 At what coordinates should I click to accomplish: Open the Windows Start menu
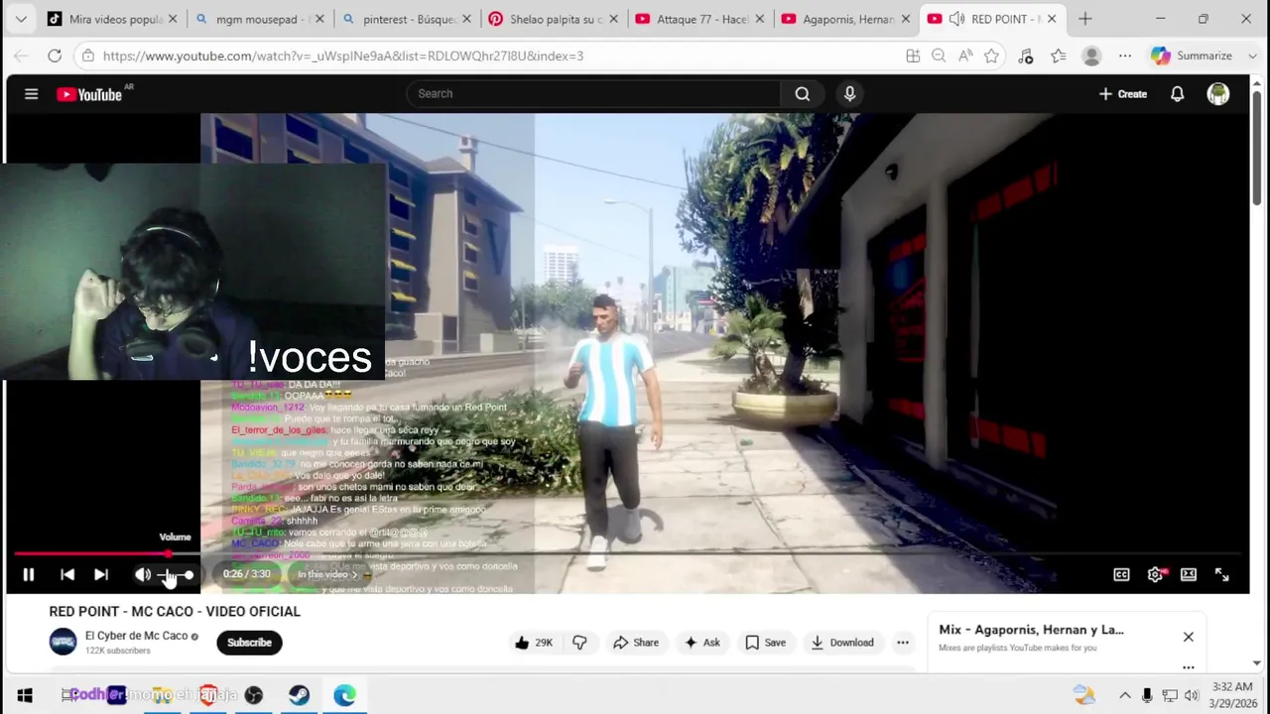click(25, 695)
